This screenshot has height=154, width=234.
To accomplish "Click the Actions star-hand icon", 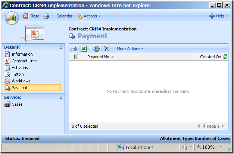I will 80,16.
